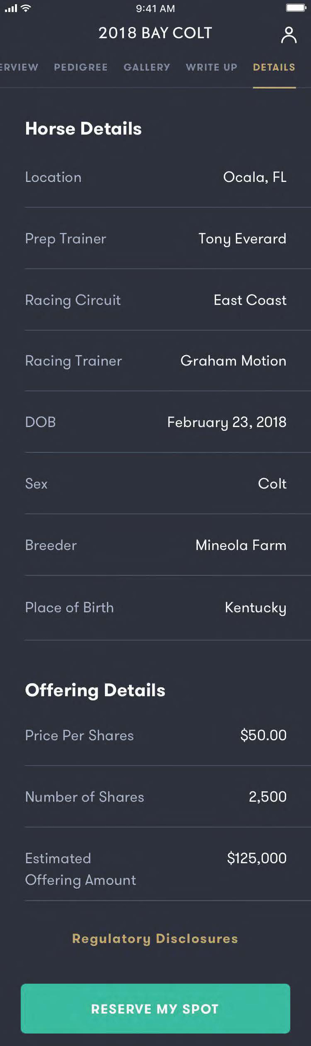The width and height of the screenshot is (311, 1046).
Task: Tap the 9:41 AM clock in status bar
Action: tap(155, 8)
